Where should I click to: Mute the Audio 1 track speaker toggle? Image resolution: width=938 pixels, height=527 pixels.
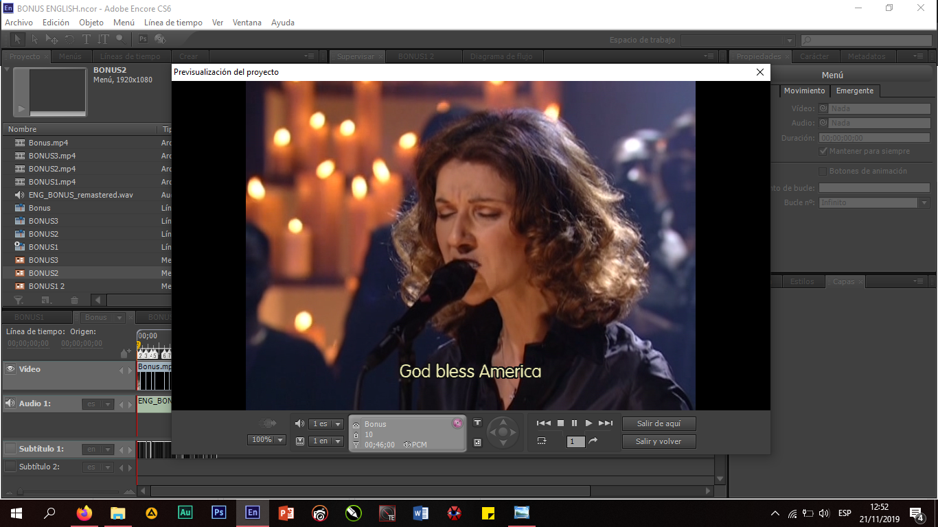point(10,403)
